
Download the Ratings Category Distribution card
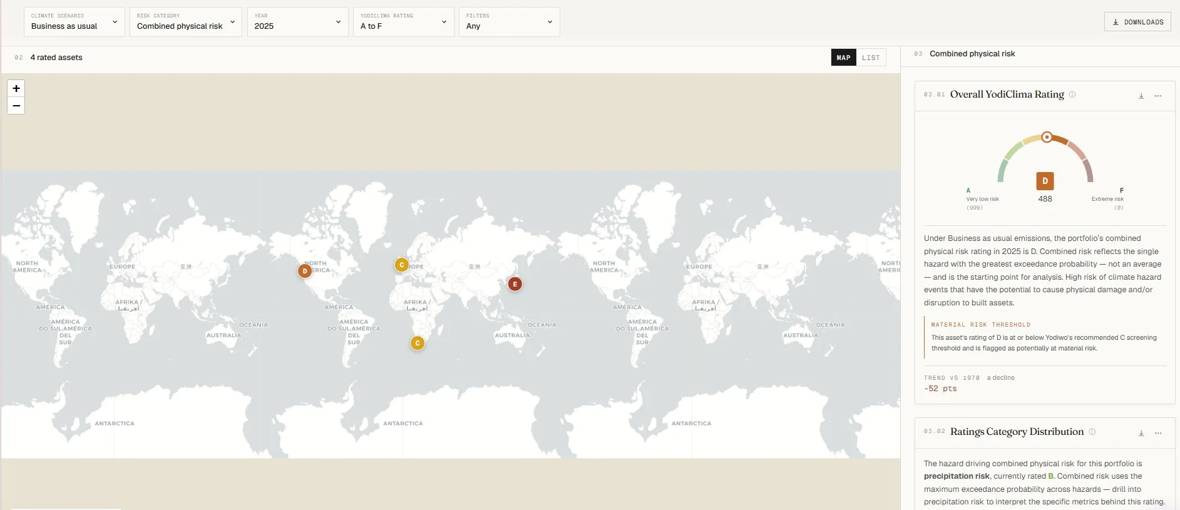(1141, 433)
